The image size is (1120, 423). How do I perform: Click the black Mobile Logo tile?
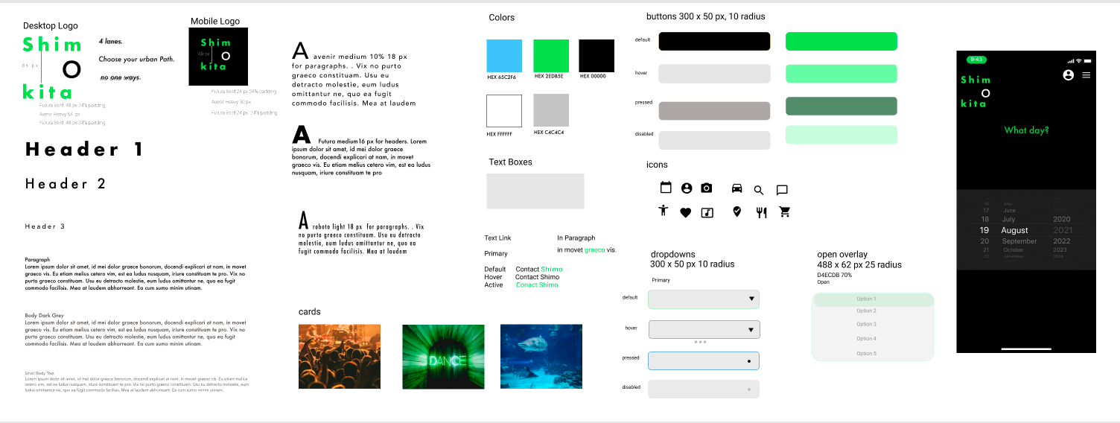coord(218,57)
